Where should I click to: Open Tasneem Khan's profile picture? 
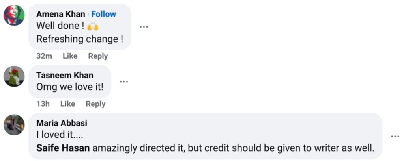[x=14, y=76]
